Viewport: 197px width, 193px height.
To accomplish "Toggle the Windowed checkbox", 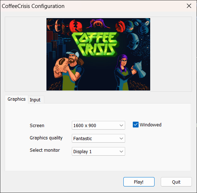I will click(x=136, y=125).
